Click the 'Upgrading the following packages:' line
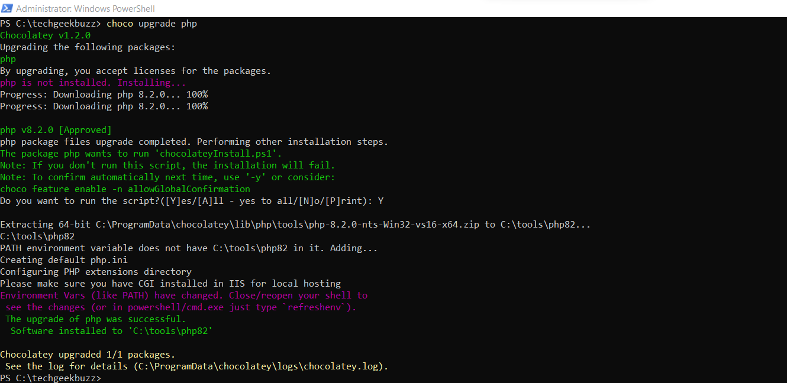Viewport: 787px width, 383px height. pyautogui.click(x=88, y=47)
